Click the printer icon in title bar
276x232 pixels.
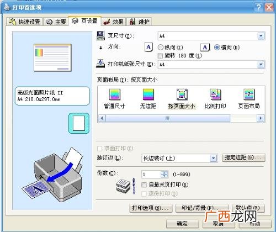[7, 7]
